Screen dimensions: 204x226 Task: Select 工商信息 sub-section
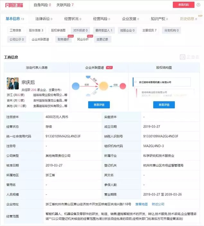point(15,30)
